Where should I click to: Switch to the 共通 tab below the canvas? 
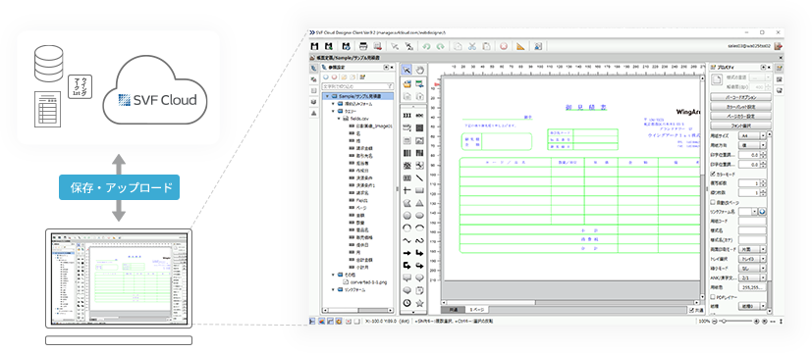(453, 310)
